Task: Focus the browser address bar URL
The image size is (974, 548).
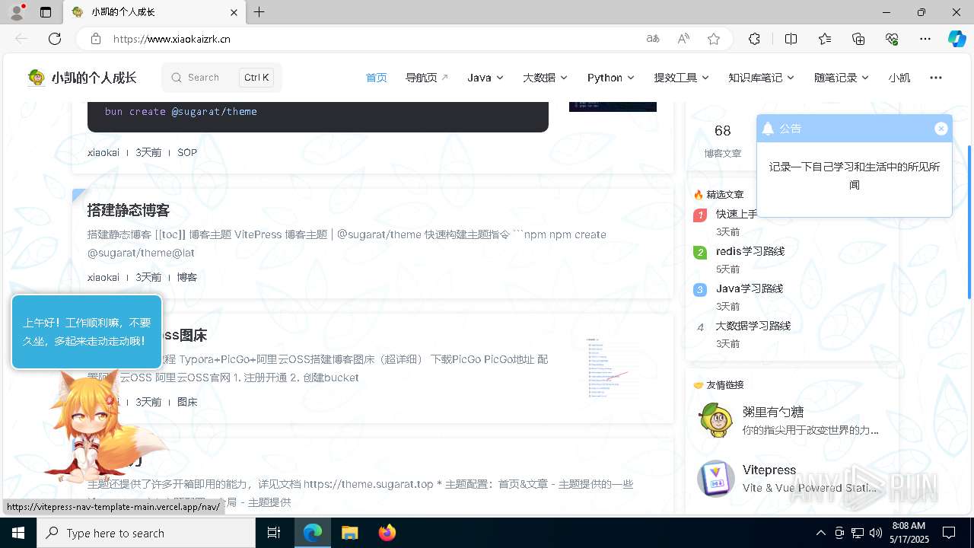Action: 172,39
